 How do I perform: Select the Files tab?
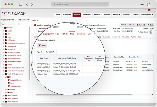[x=72, y=34]
